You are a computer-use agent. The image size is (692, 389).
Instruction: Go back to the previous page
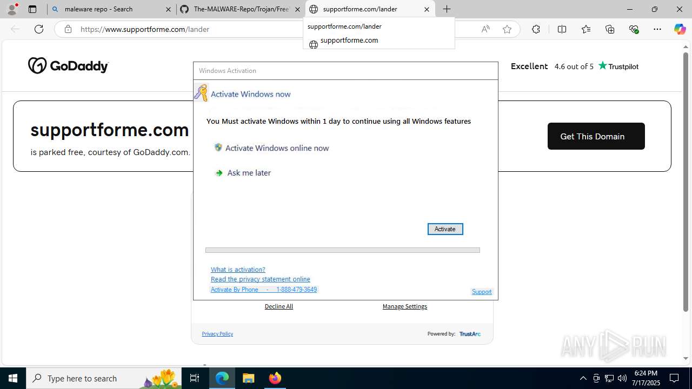point(15,29)
